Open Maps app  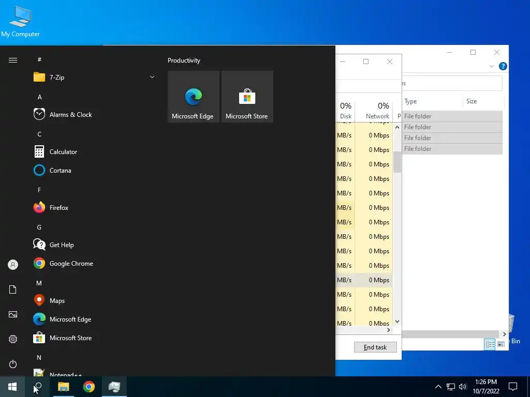click(x=94, y=301)
